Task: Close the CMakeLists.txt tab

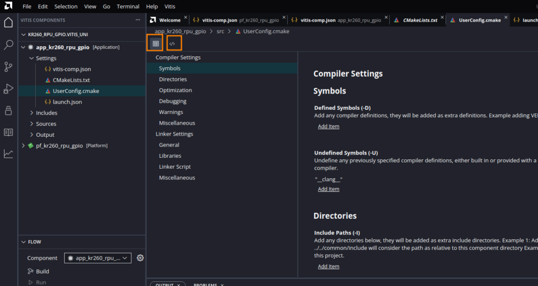Action: coord(442,17)
